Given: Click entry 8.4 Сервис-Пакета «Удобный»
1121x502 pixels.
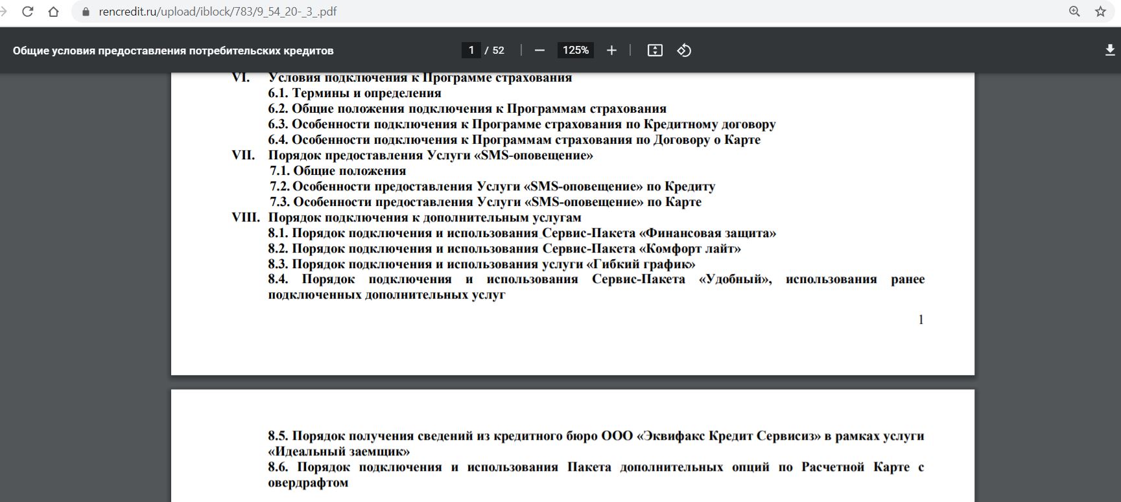Looking at the screenshot, I should click(596, 287).
